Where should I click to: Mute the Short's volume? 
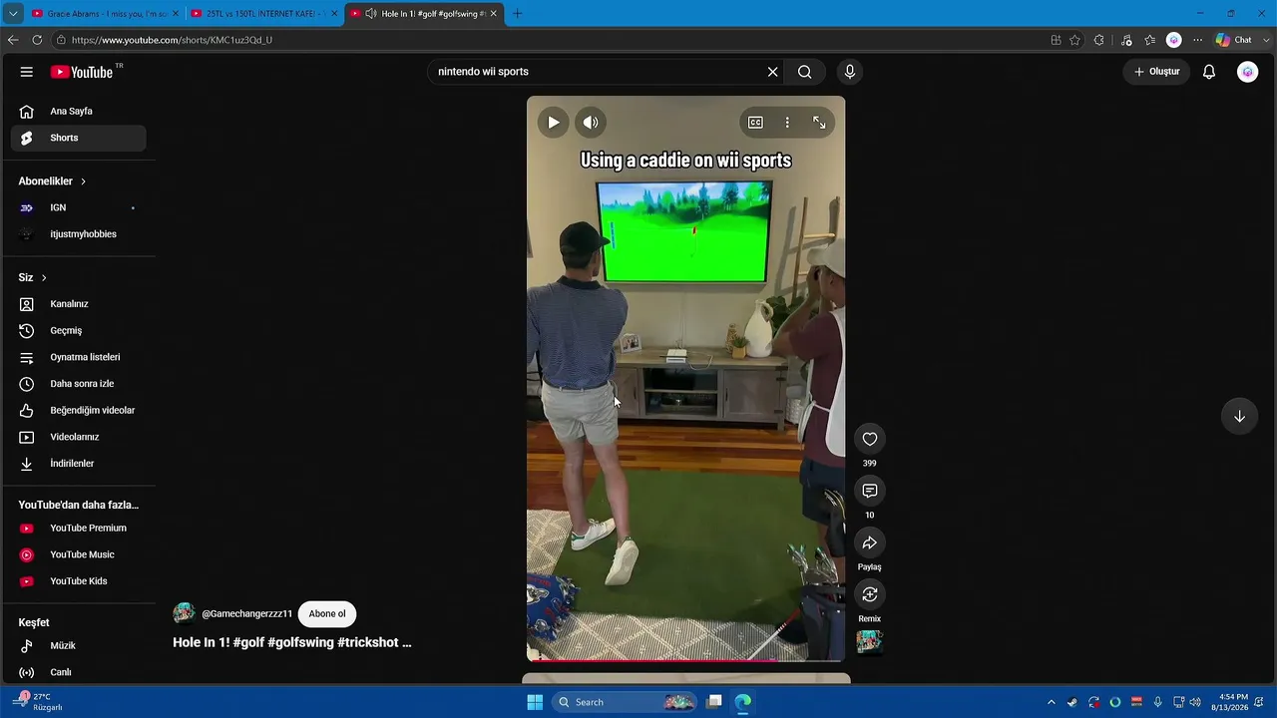tap(591, 123)
